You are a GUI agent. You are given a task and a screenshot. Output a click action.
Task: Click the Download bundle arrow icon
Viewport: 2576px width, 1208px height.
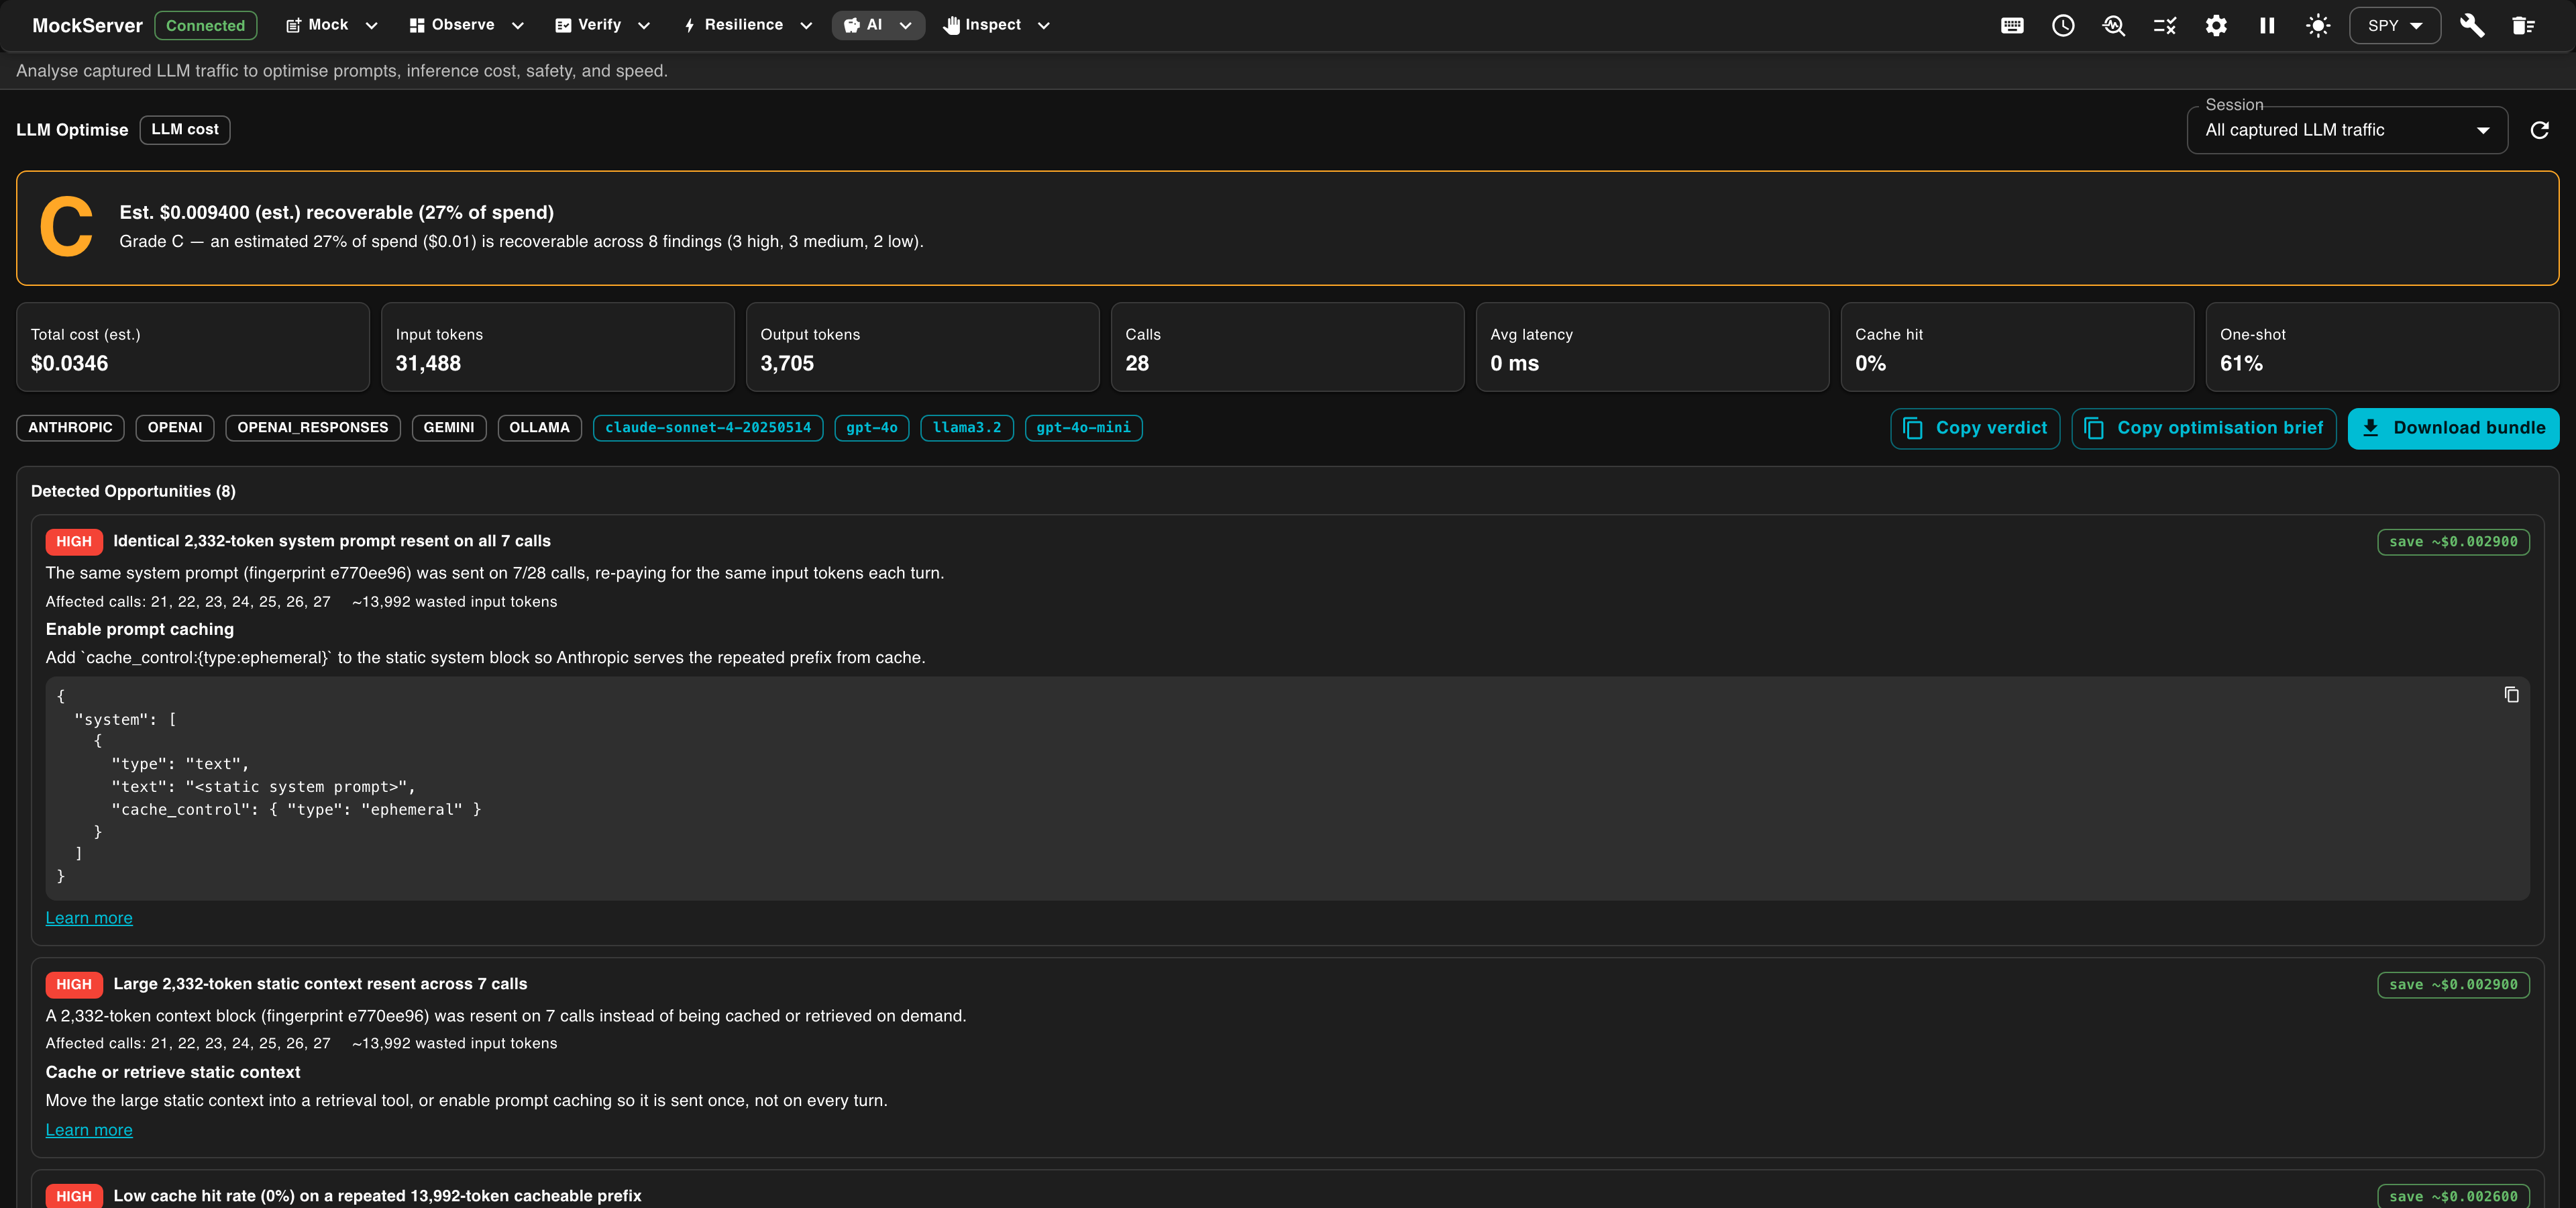[2370, 428]
